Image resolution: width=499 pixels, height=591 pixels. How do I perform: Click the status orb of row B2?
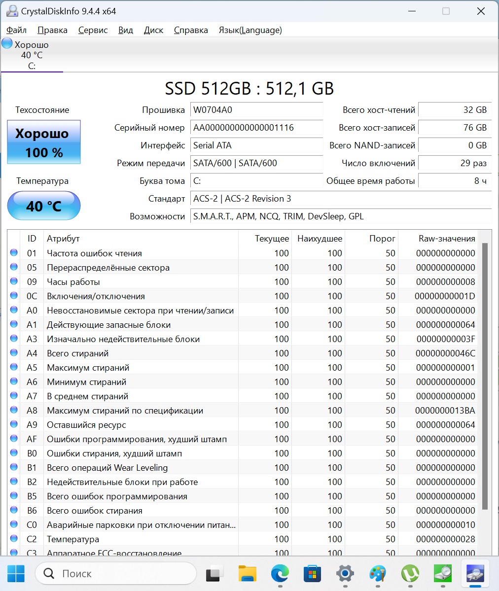14,481
